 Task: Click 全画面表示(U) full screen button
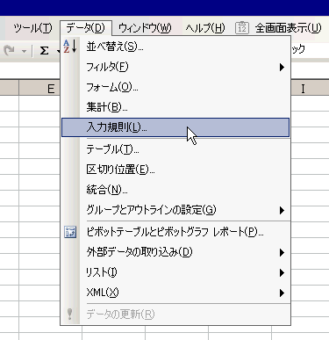click(x=288, y=28)
